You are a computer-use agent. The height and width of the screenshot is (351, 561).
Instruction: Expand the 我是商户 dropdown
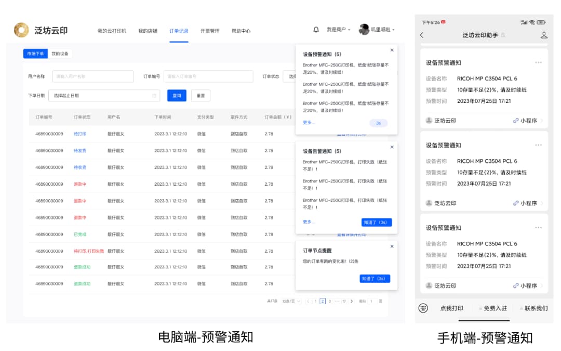click(339, 30)
